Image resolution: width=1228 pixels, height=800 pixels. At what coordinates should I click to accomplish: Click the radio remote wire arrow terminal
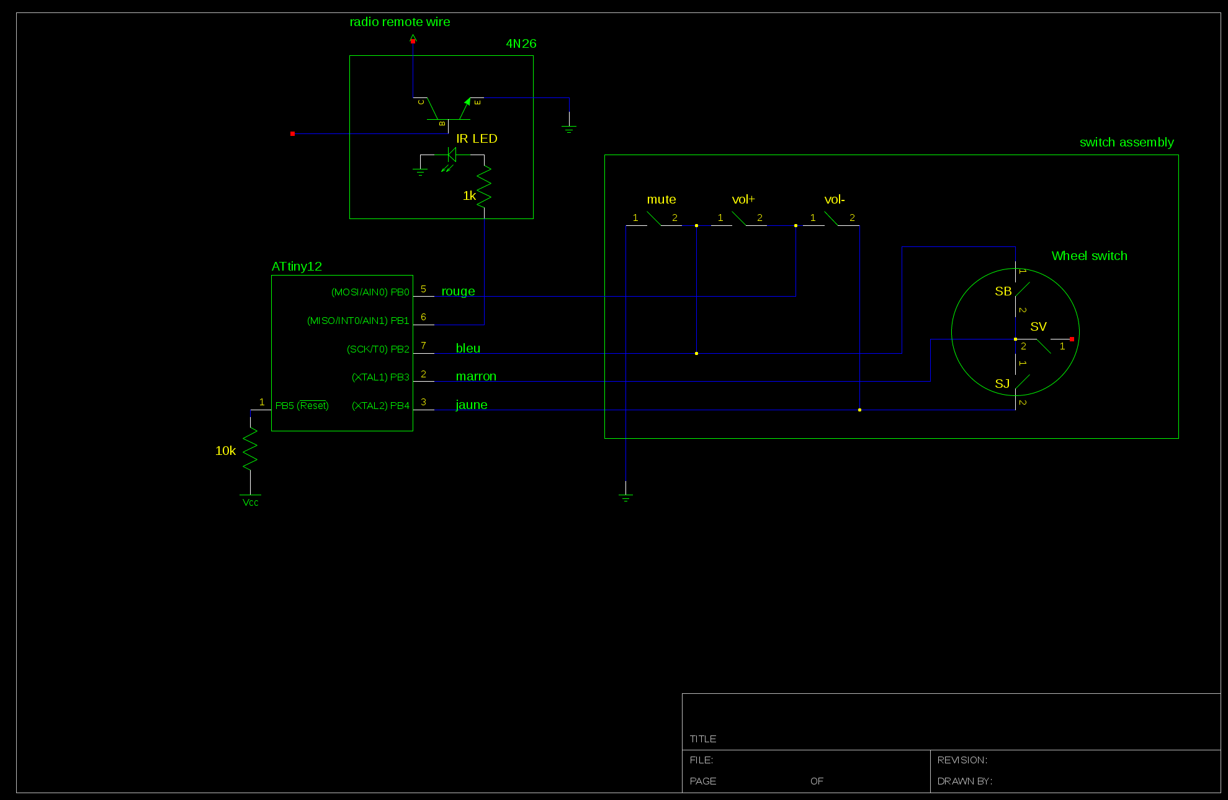click(413, 38)
